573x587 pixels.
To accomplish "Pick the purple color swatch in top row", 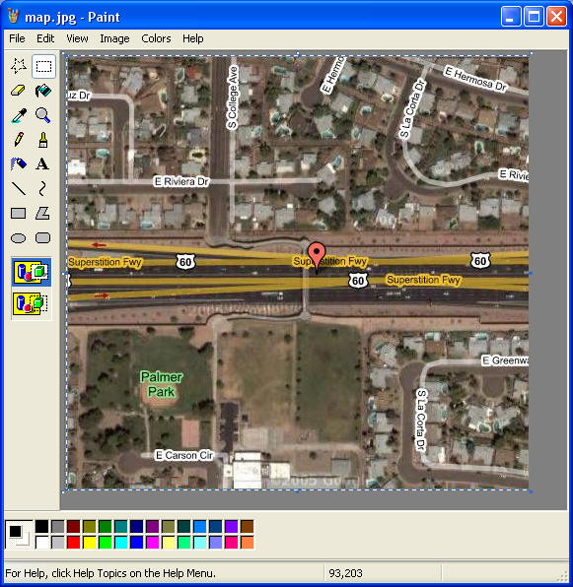I will pyautogui.click(x=153, y=526).
